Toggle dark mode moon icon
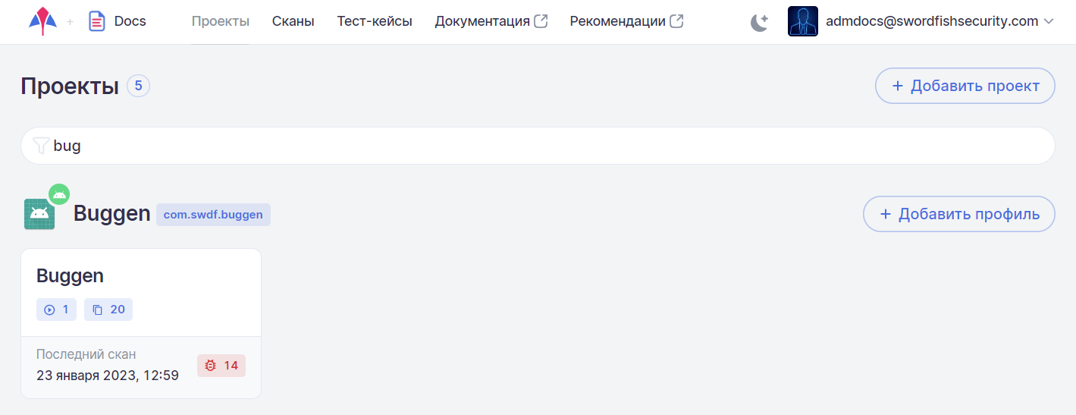 click(759, 22)
